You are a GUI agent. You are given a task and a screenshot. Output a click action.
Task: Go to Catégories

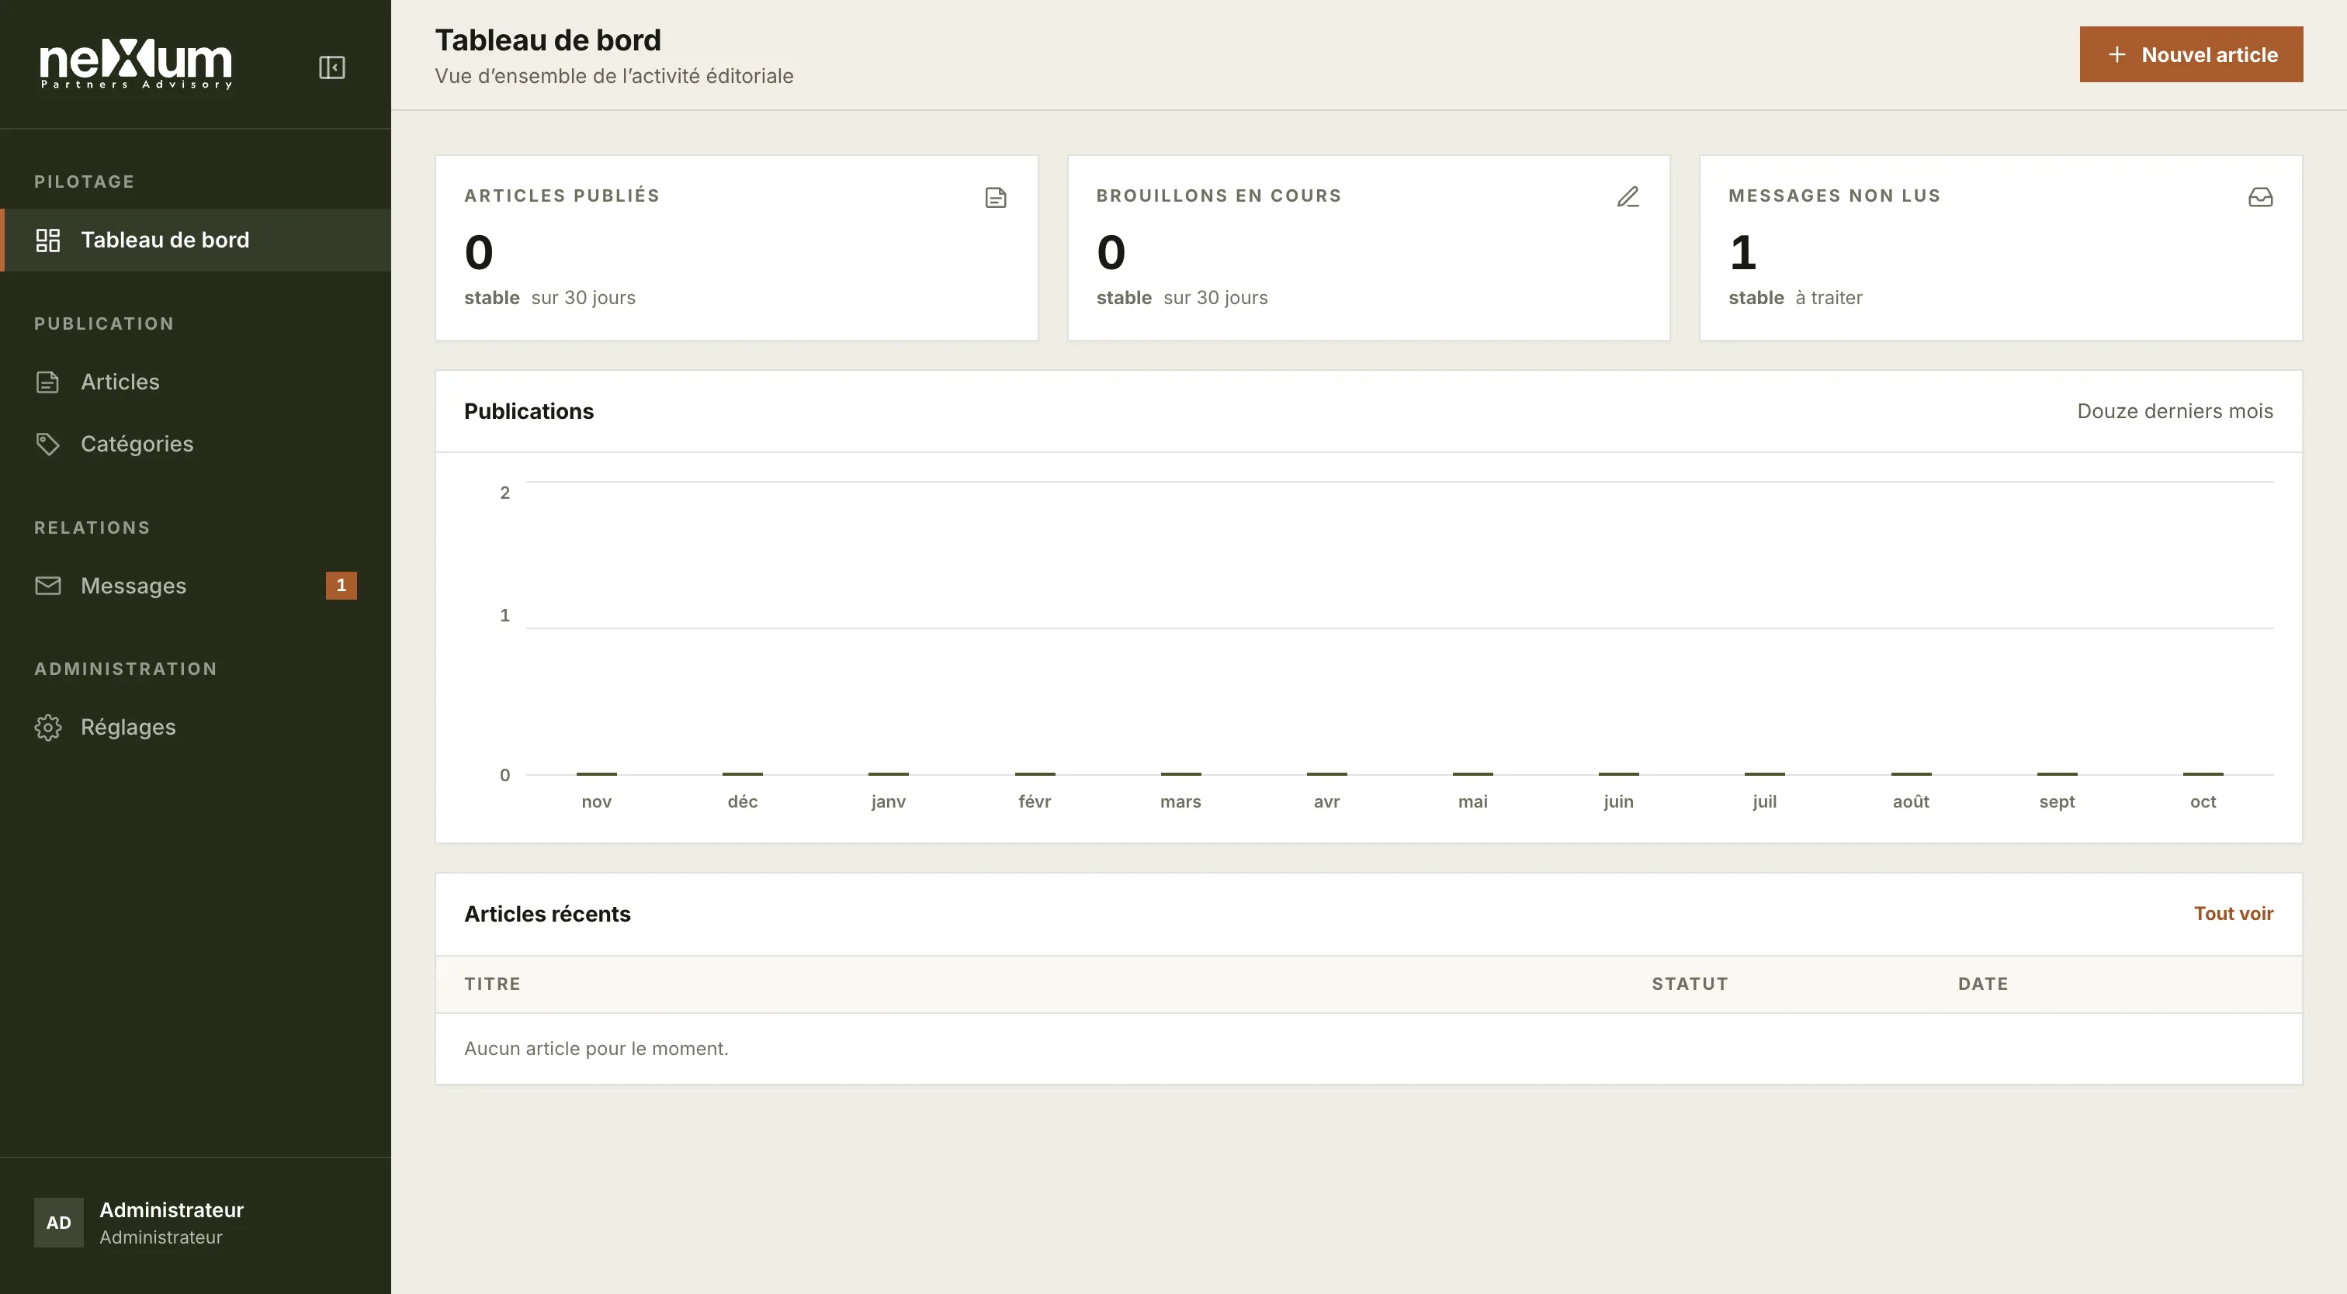196,445
